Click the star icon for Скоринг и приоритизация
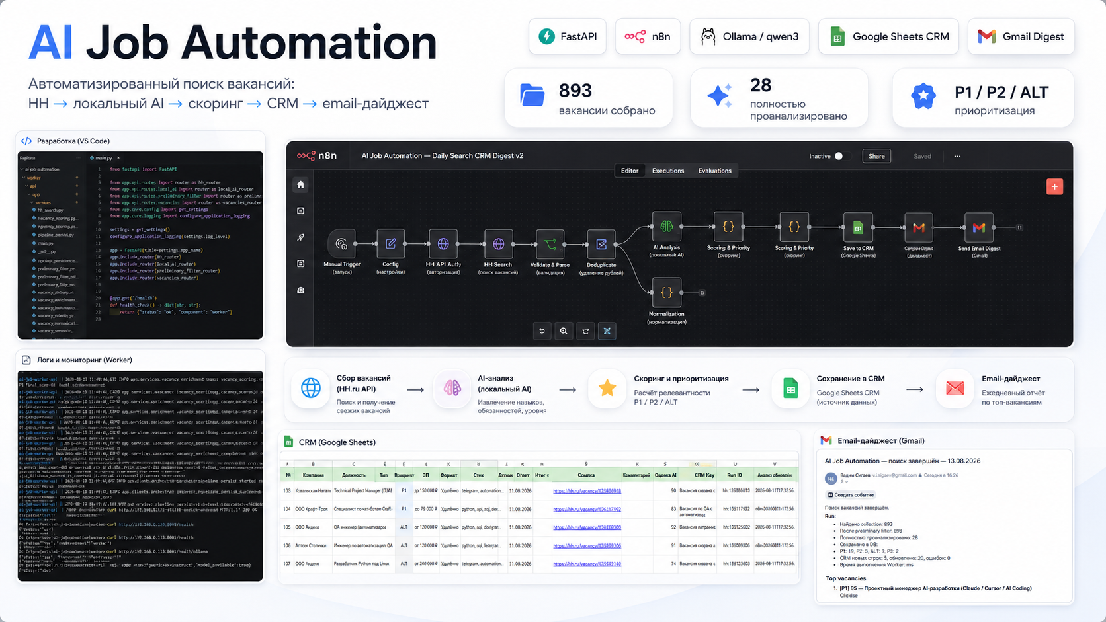1106x622 pixels. pos(607,388)
